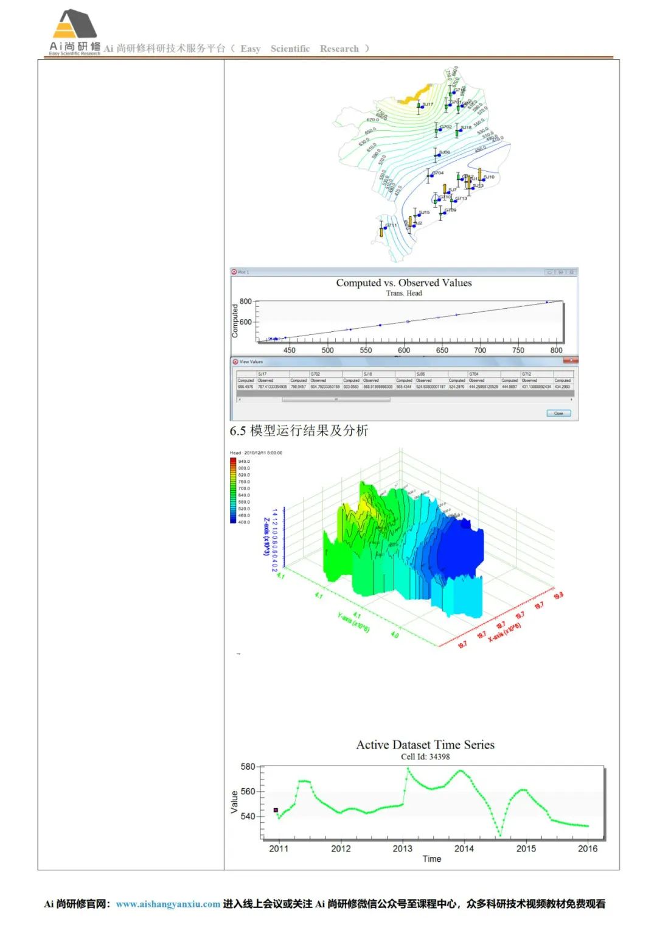Select the G704 column header in table
This screenshot has height=930, width=657.
pyautogui.click(x=484, y=374)
